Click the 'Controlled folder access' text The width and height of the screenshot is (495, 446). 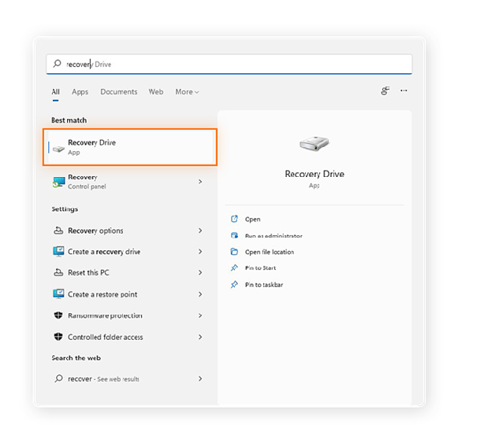tap(106, 337)
